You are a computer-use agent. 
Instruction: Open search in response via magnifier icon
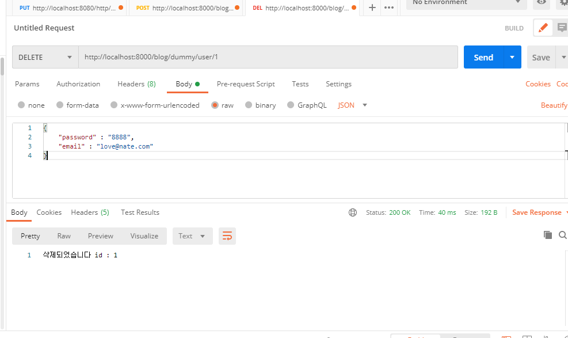562,235
